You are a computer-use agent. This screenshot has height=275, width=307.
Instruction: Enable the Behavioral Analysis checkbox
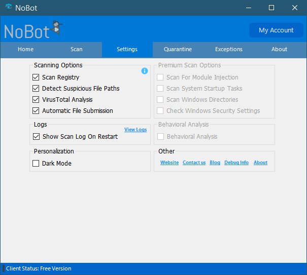(x=160, y=136)
